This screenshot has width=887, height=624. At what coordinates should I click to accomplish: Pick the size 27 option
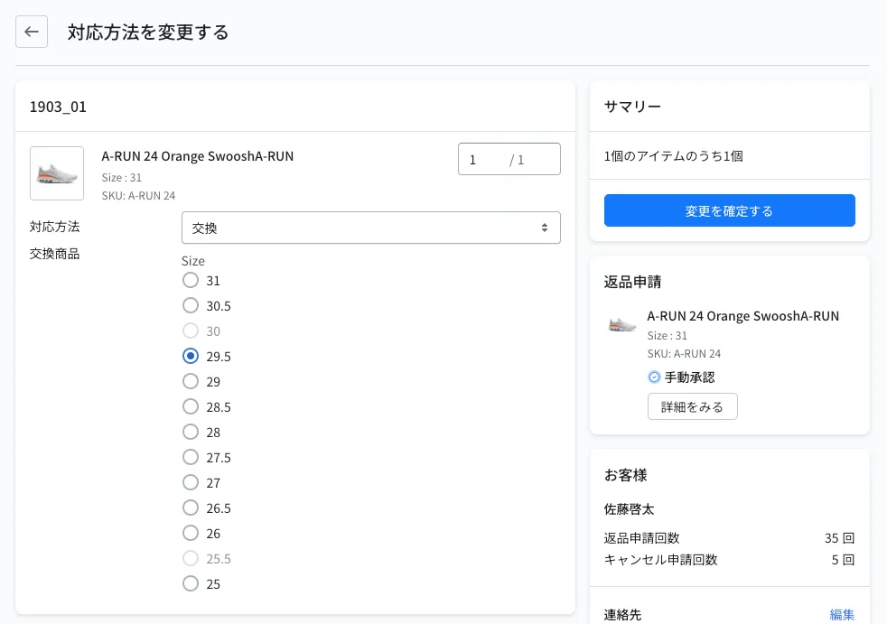(191, 482)
